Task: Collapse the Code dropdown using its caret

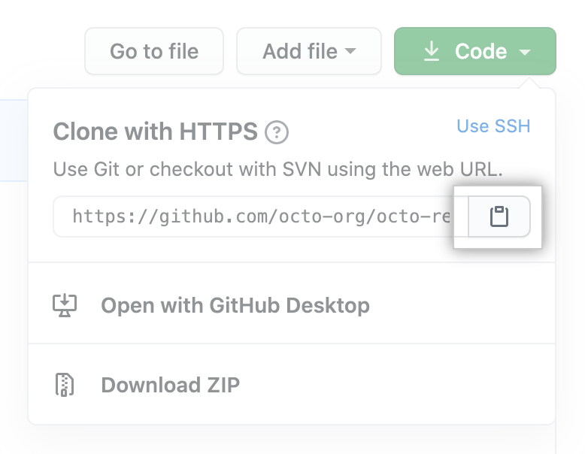Action: tap(525, 52)
